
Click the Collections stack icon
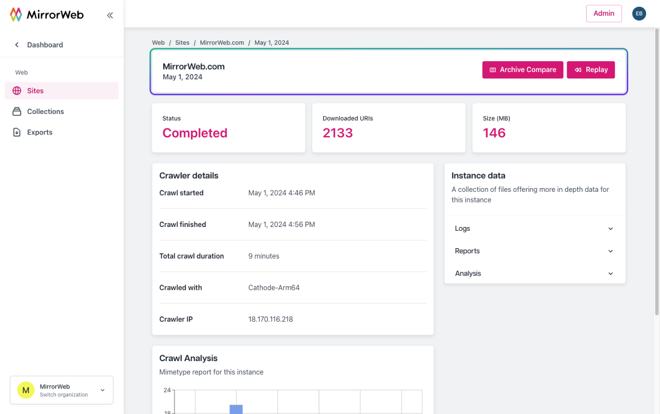(17, 112)
